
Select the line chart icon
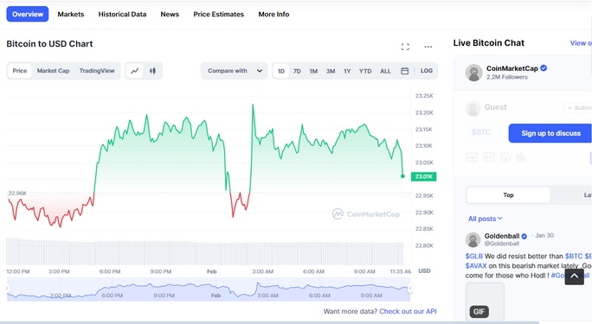point(135,71)
